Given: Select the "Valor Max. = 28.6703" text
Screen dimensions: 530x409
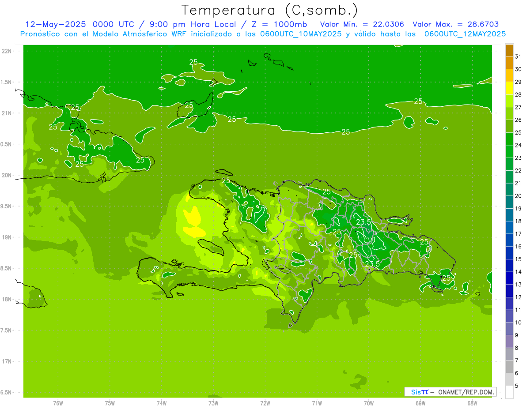Looking at the screenshot, I should [456, 24].
